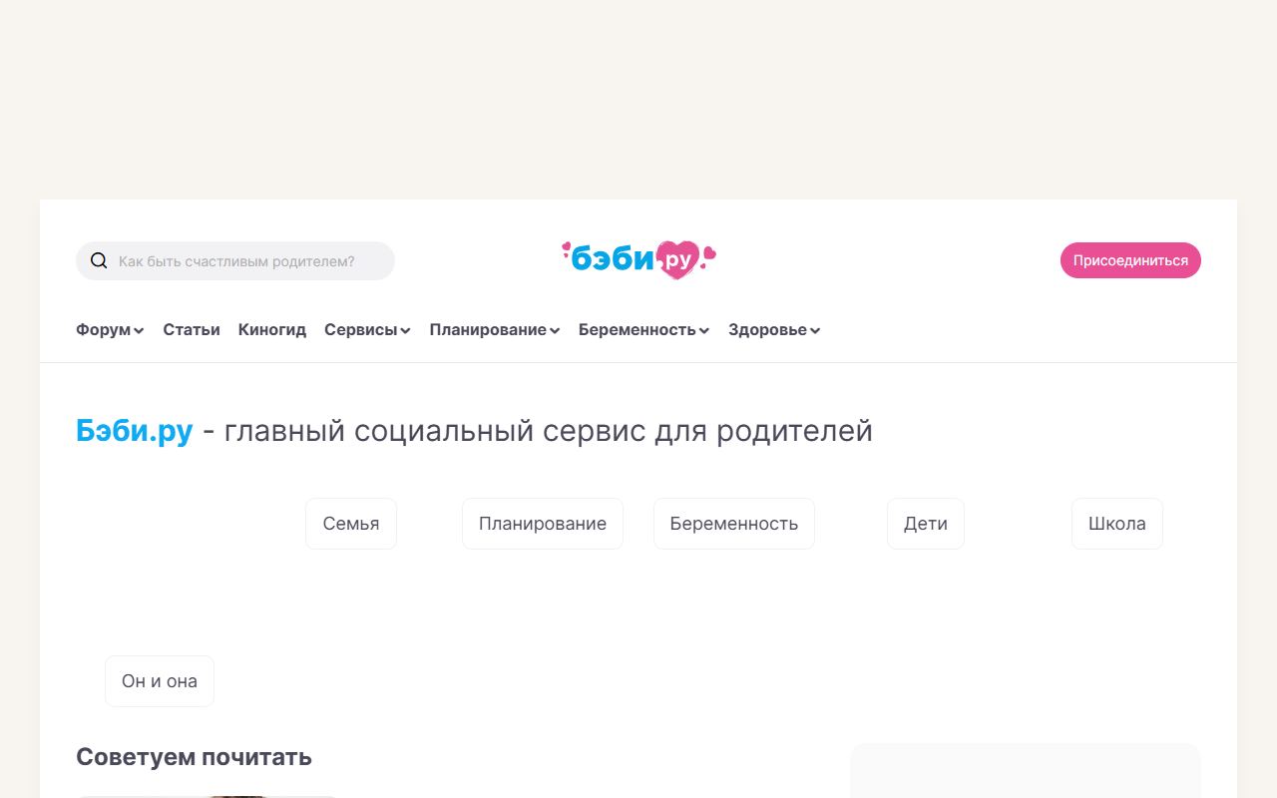Select the Беременность category chip
1277x798 pixels.
pyautogui.click(x=734, y=524)
